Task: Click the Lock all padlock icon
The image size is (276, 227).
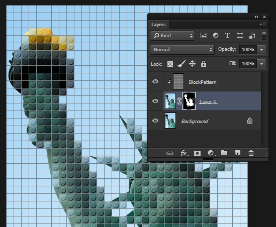Action: (204, 64)
